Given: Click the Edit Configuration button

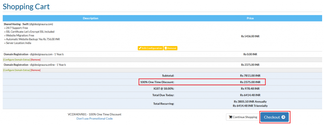Looking at the screenshot, I should point(150,48).
